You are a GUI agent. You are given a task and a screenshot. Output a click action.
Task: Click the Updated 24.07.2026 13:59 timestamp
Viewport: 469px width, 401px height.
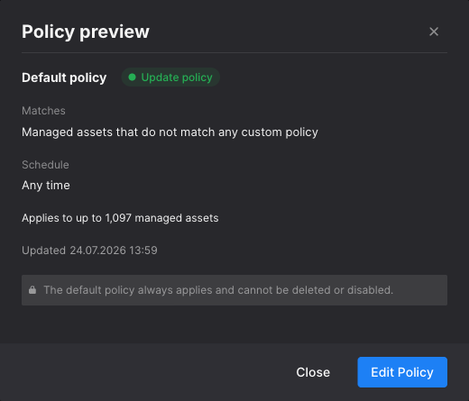89,251
